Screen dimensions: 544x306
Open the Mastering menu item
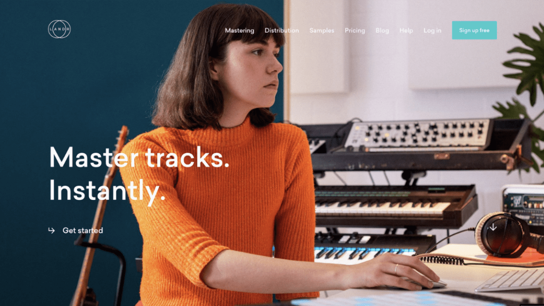click(x=239, y=30)
